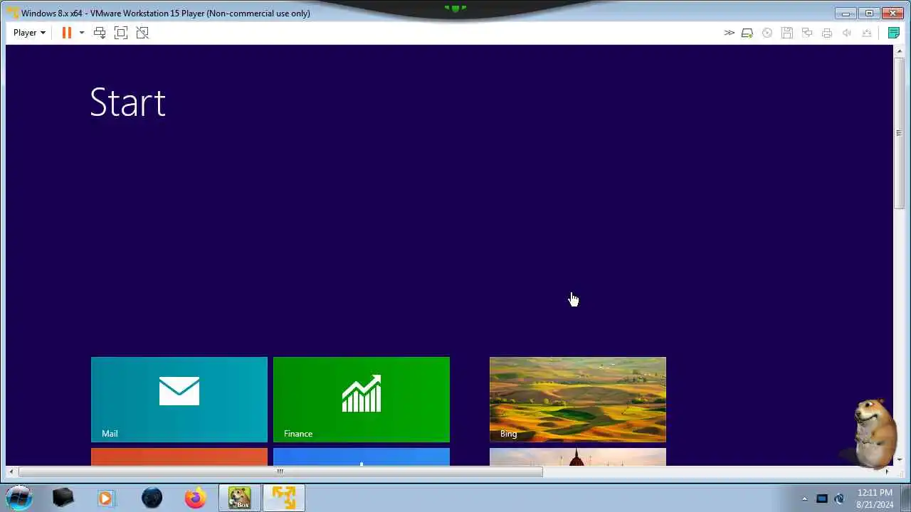Open the dark globe browser taskbar icon
This screenshot has width=911, height=512.
tap(152, 498)
